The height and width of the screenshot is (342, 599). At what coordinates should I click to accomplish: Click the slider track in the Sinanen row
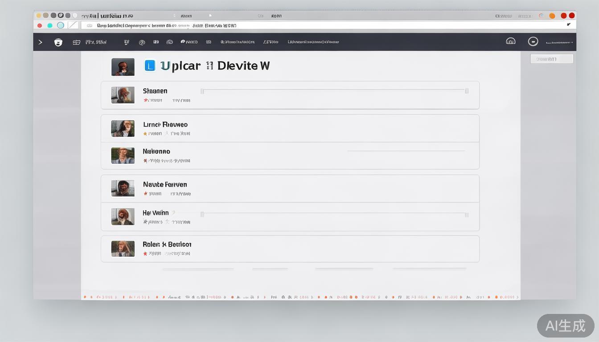click(334, 90)
